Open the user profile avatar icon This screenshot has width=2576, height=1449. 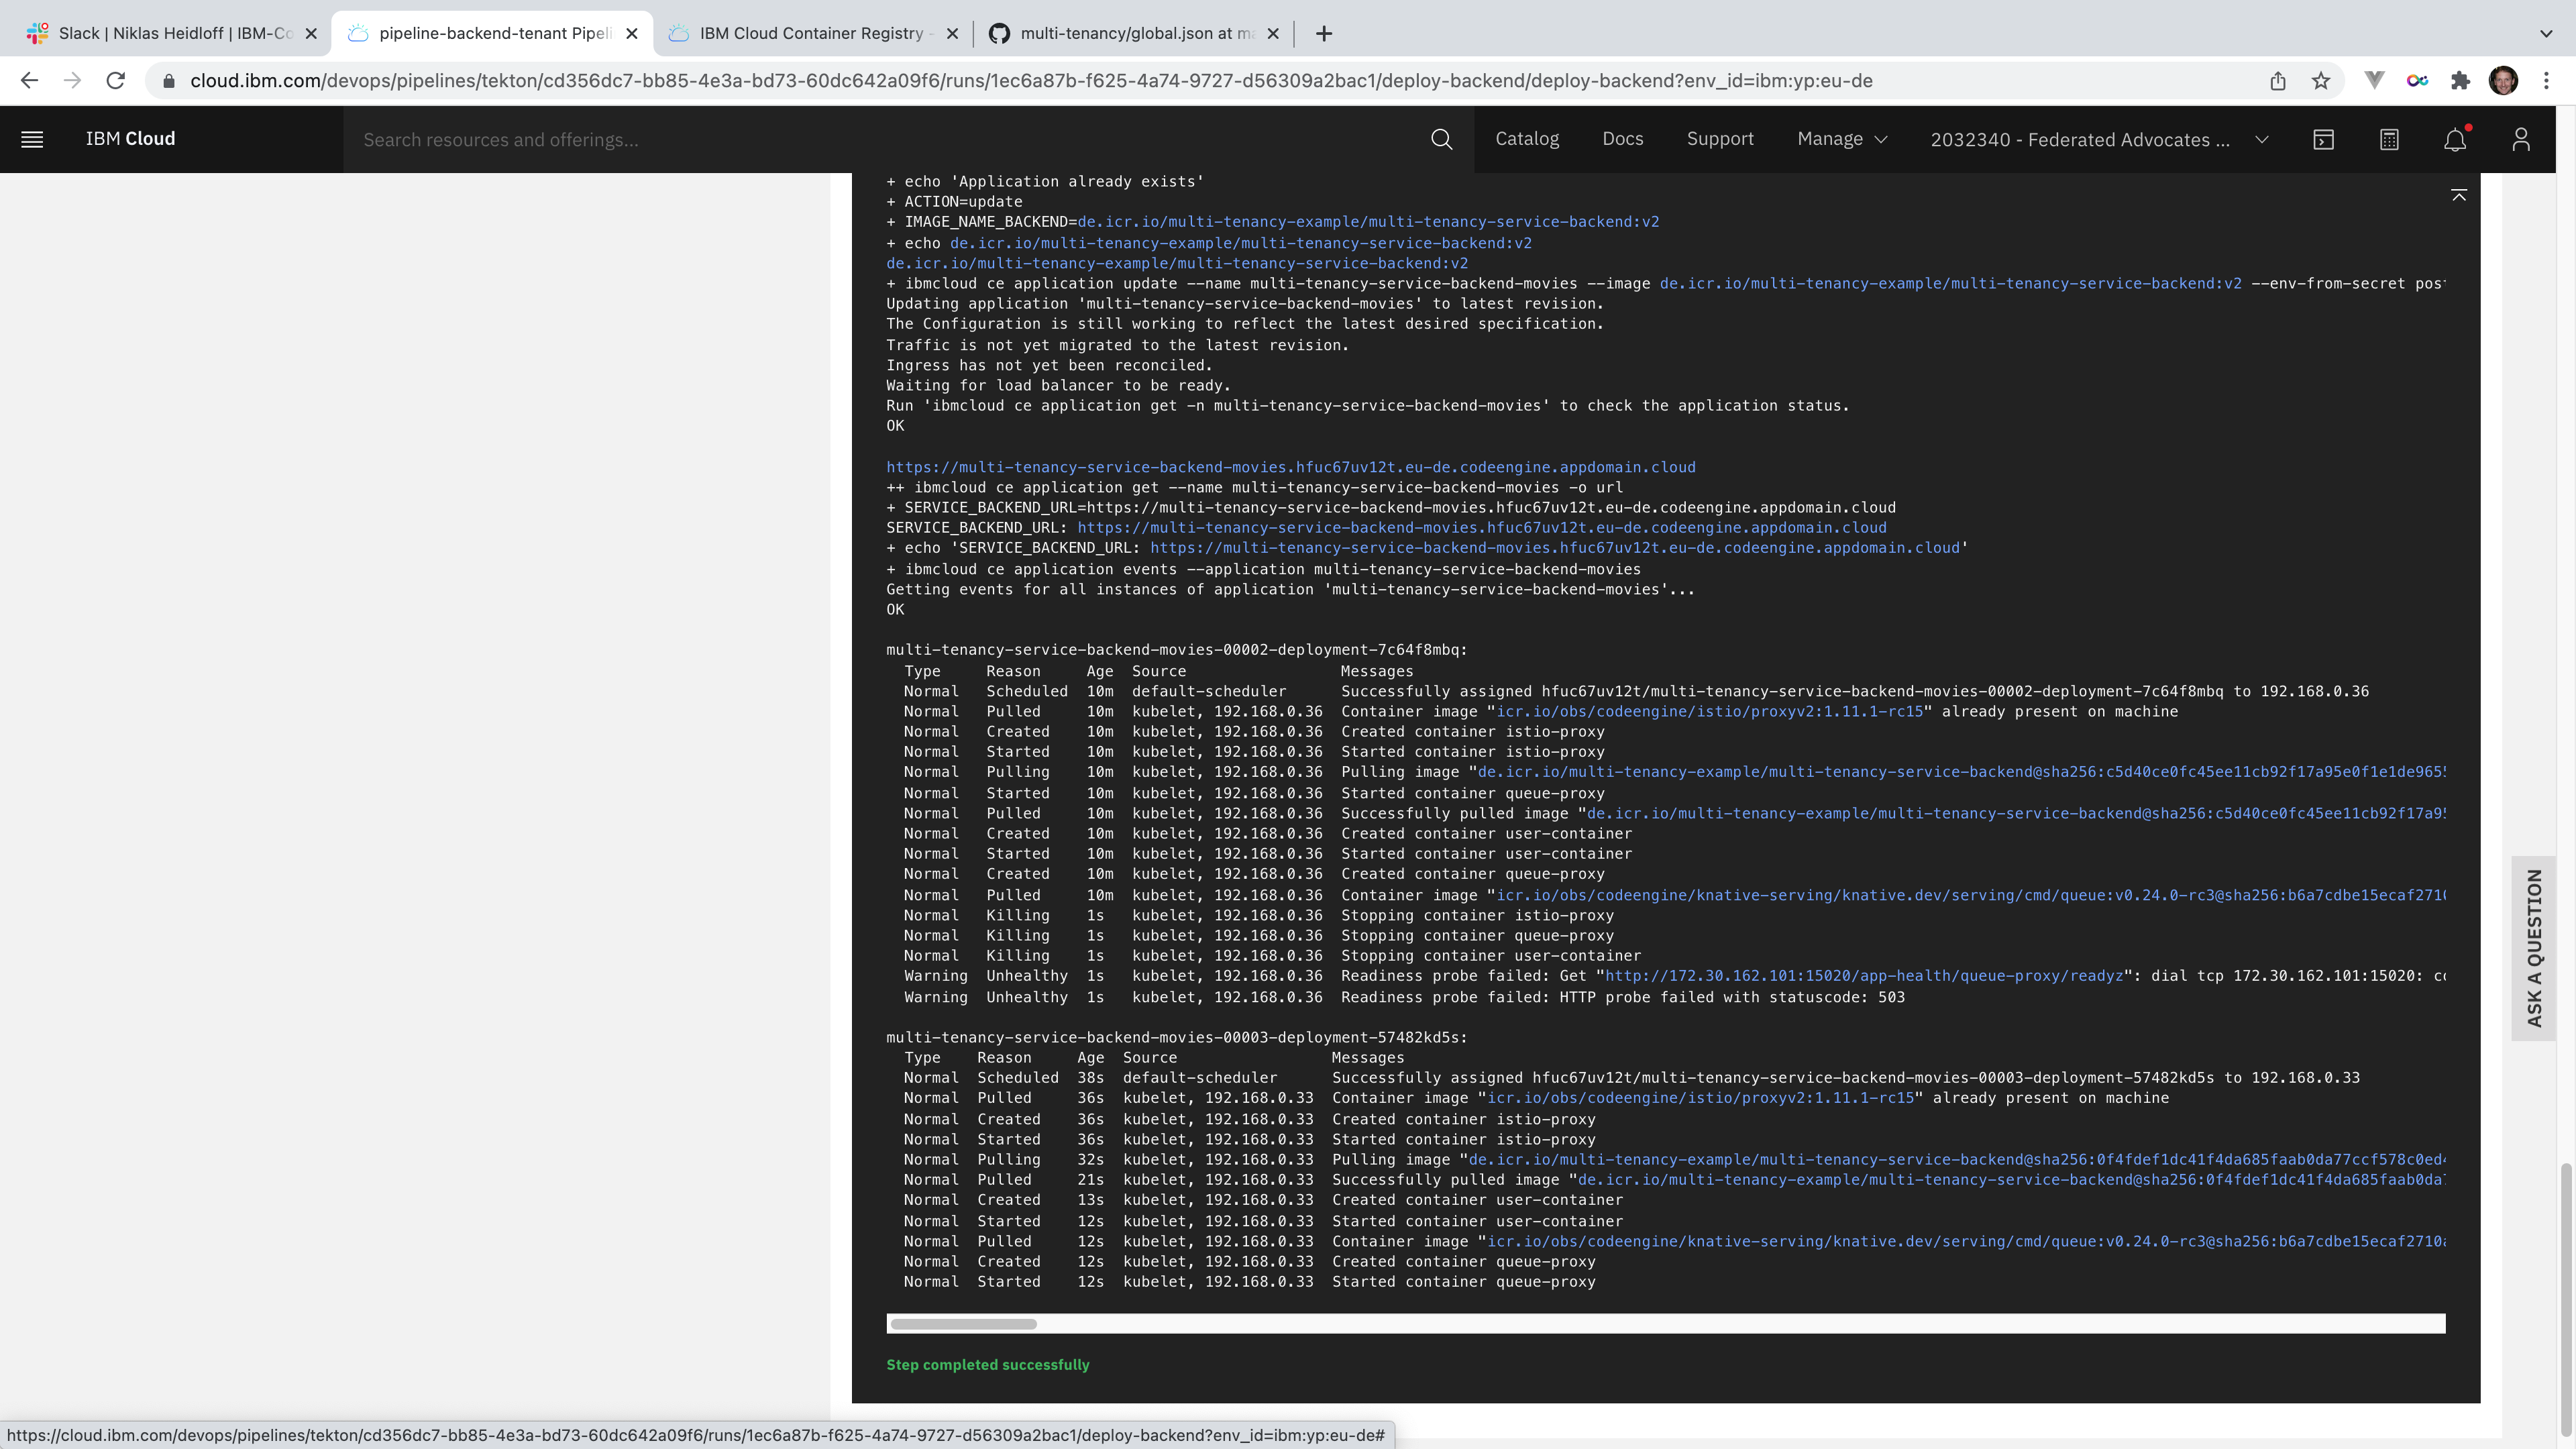click(x=2520, y=139)
